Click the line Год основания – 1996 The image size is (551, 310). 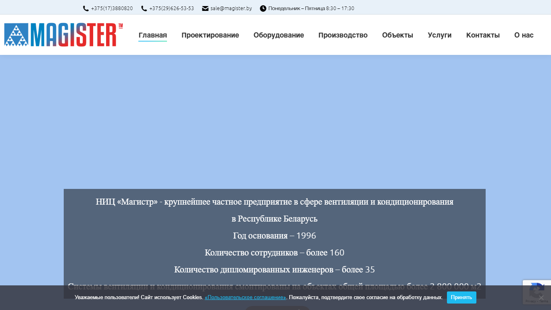[x=275, y=236]
